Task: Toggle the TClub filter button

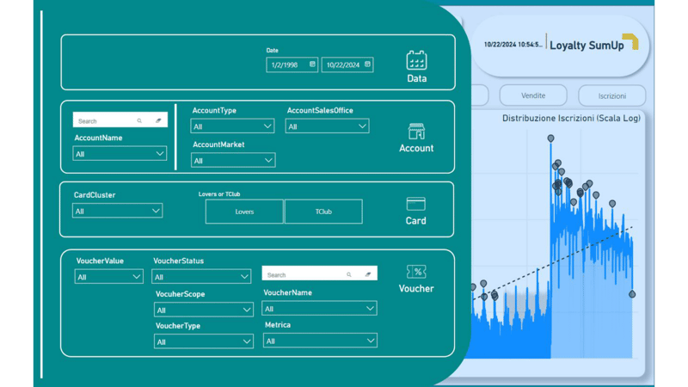Action: [x=323, y=212]
